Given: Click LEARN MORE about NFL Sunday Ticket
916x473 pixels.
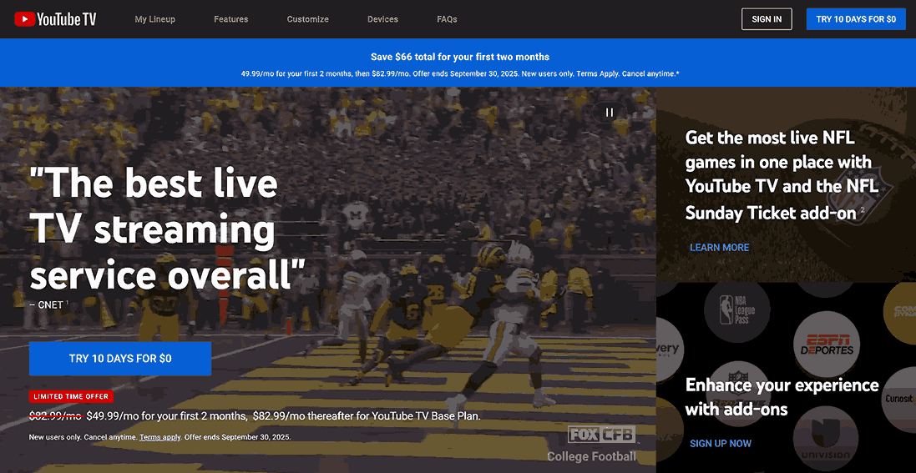Looking at the screenshot, I should coord(719,248).
